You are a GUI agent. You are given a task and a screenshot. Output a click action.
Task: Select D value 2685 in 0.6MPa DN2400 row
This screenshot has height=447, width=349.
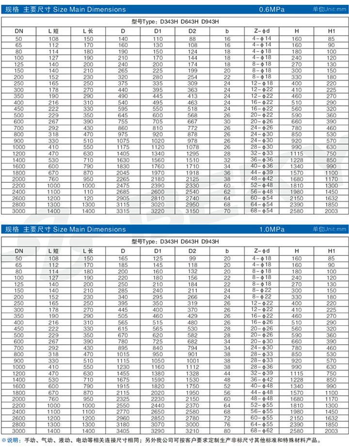123,192
